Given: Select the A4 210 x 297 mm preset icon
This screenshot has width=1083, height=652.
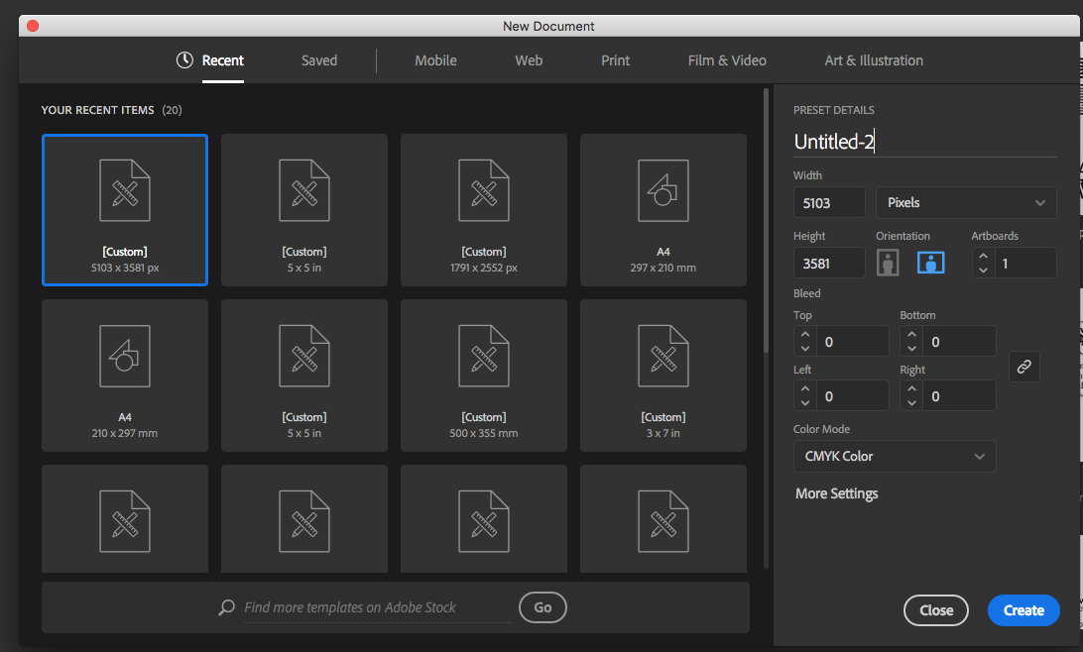Looking at the screenshot, I should click(x=124, y=356).
